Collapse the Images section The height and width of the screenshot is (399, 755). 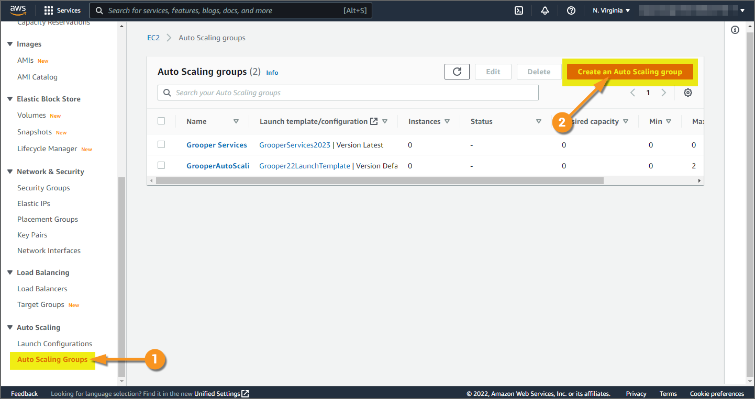pos(10,44)
